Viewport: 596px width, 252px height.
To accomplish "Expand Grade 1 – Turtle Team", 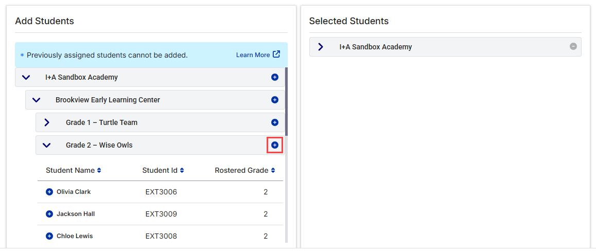I will tap(47, 122).
